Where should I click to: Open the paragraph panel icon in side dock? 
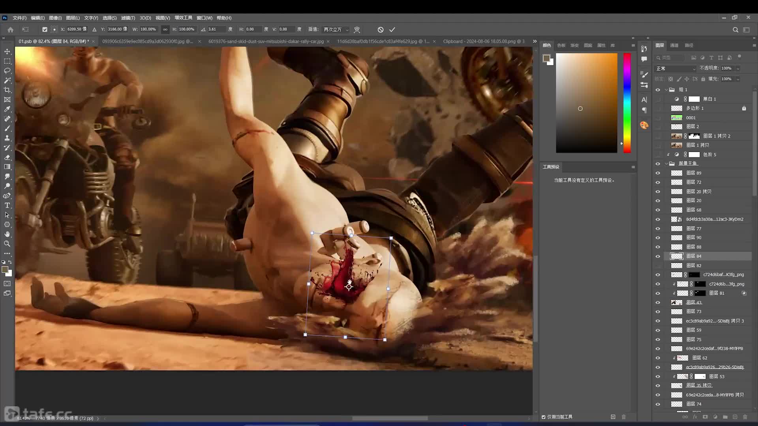point(644,110)
